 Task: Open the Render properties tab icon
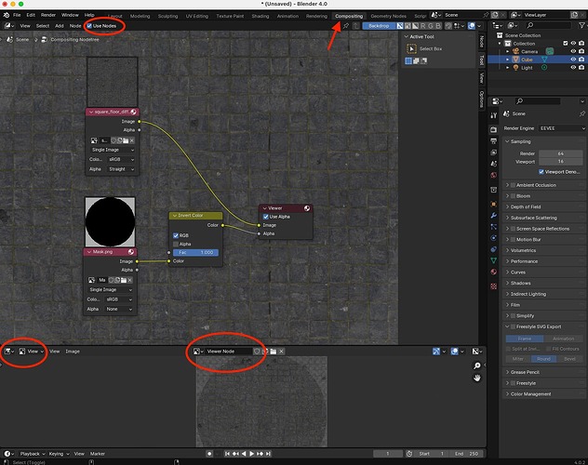[493, 129]
